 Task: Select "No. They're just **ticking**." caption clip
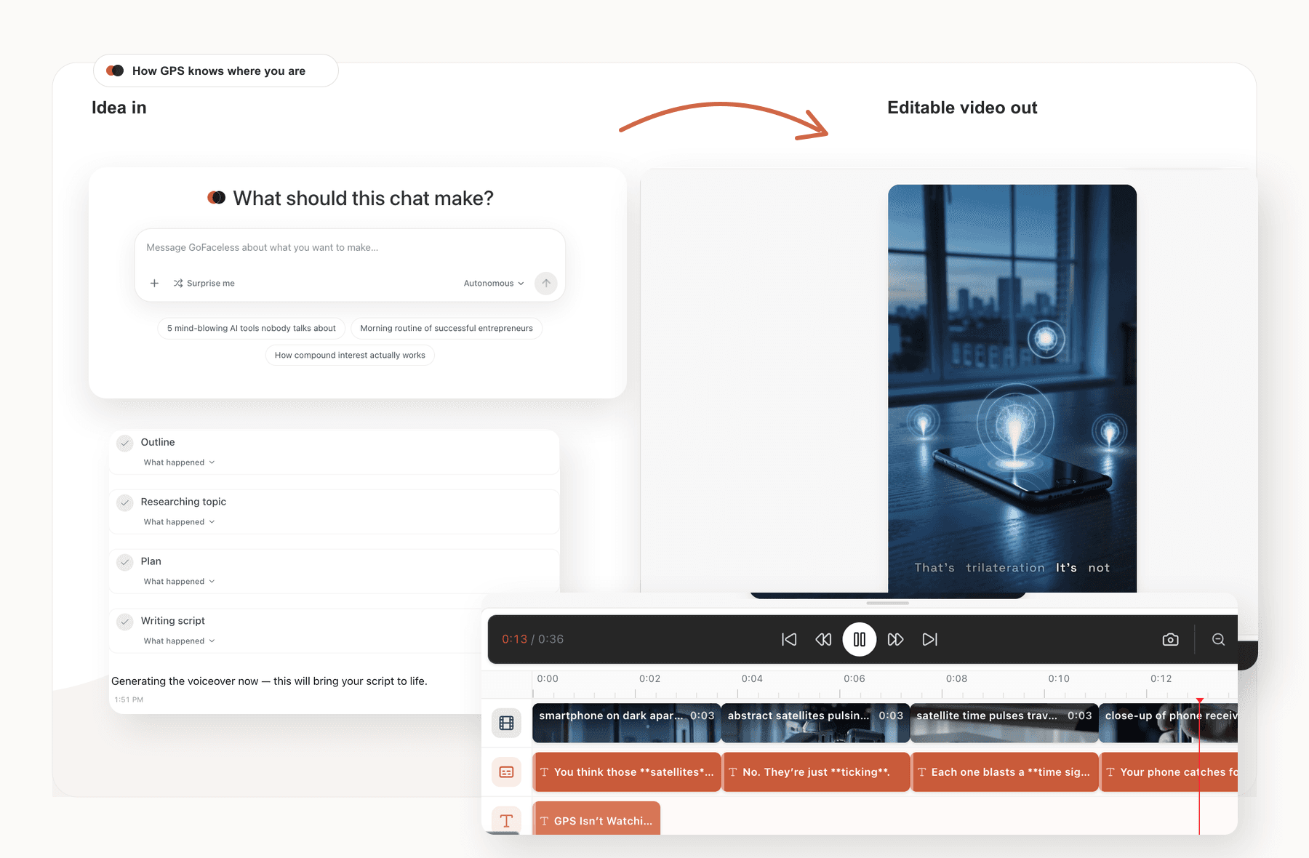coord(815,772)
